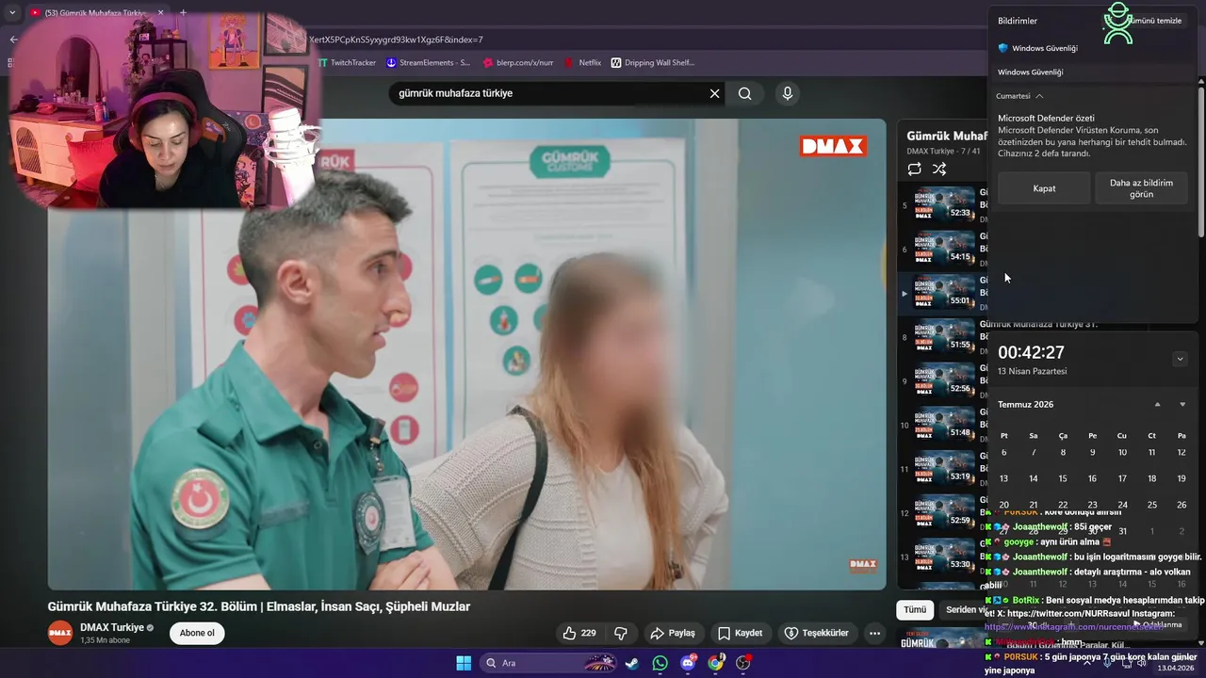Open Windows Güvenliği notification header
The height and width of the screenshot is (678, 1206).
(1037, 48)
